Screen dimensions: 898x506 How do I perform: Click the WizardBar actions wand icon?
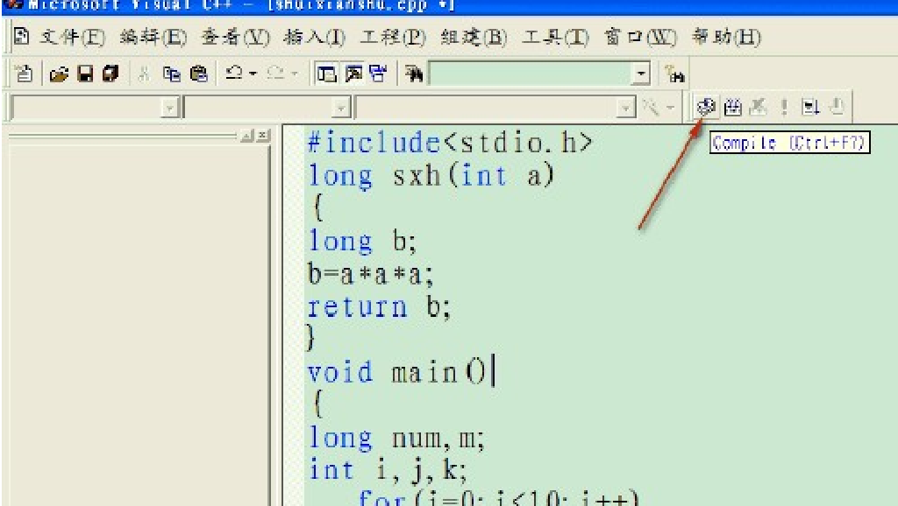(650, 107)
